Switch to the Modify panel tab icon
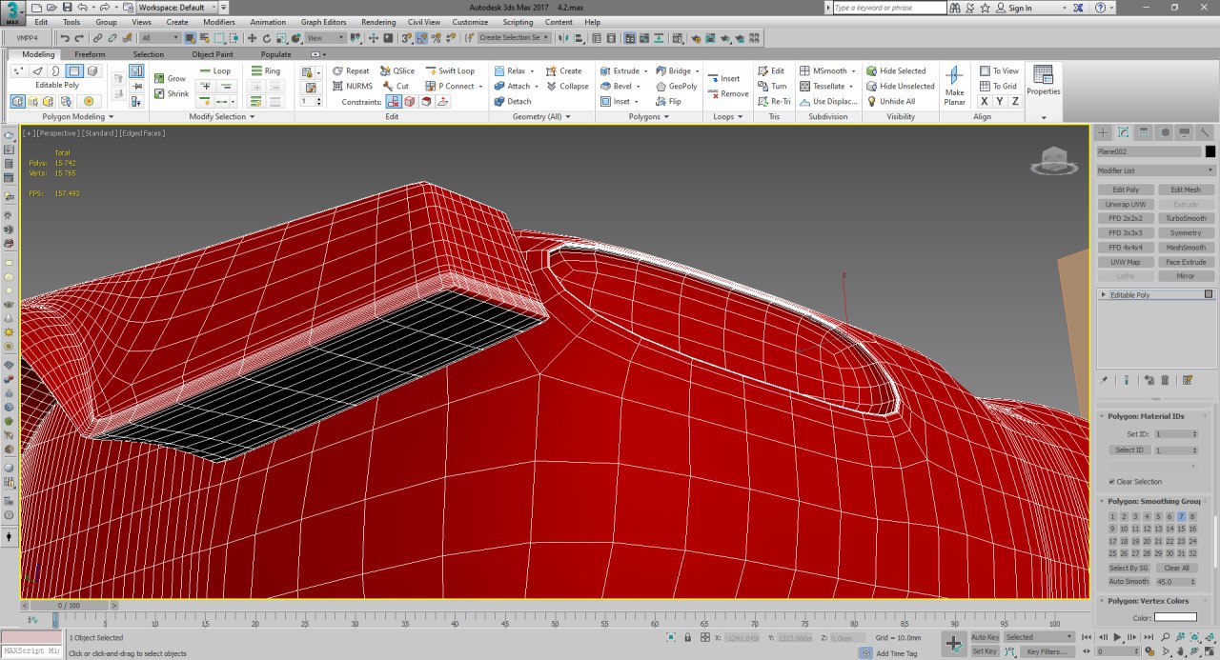1220x660 pixels. point(1124,132)
